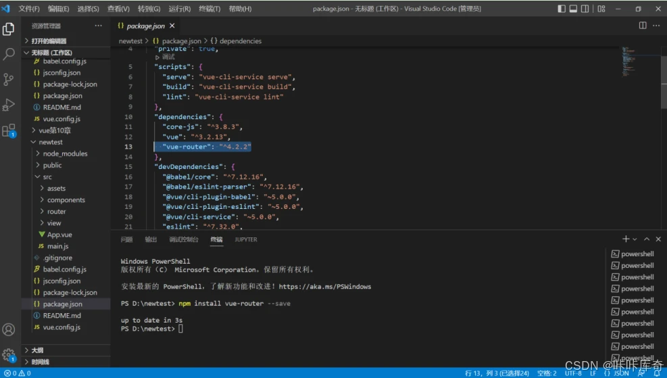Open the 查看(V) menu
Viewport: 667px width, 378px height.
coord(118,9)
